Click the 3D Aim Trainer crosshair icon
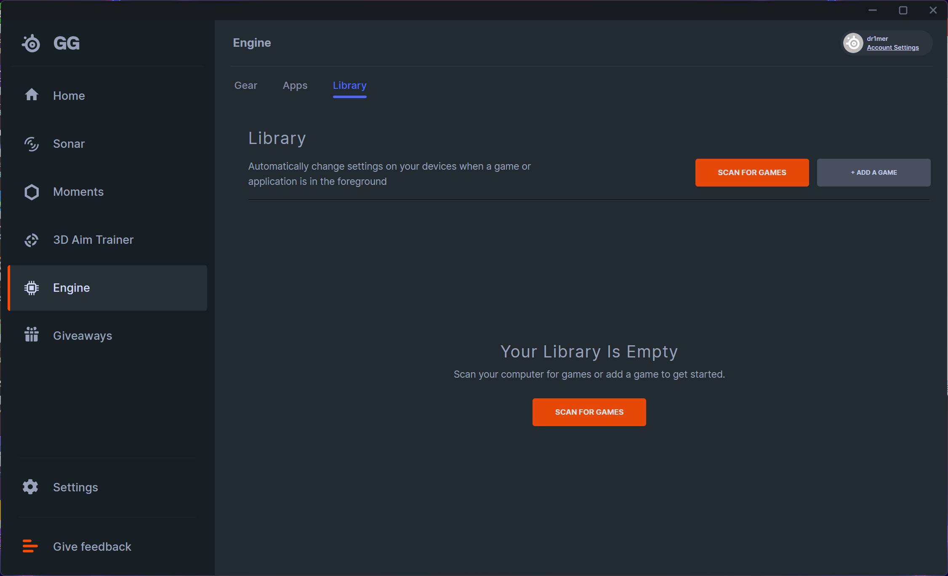Viewport: 948px width, 576px height. coord(32,240)
